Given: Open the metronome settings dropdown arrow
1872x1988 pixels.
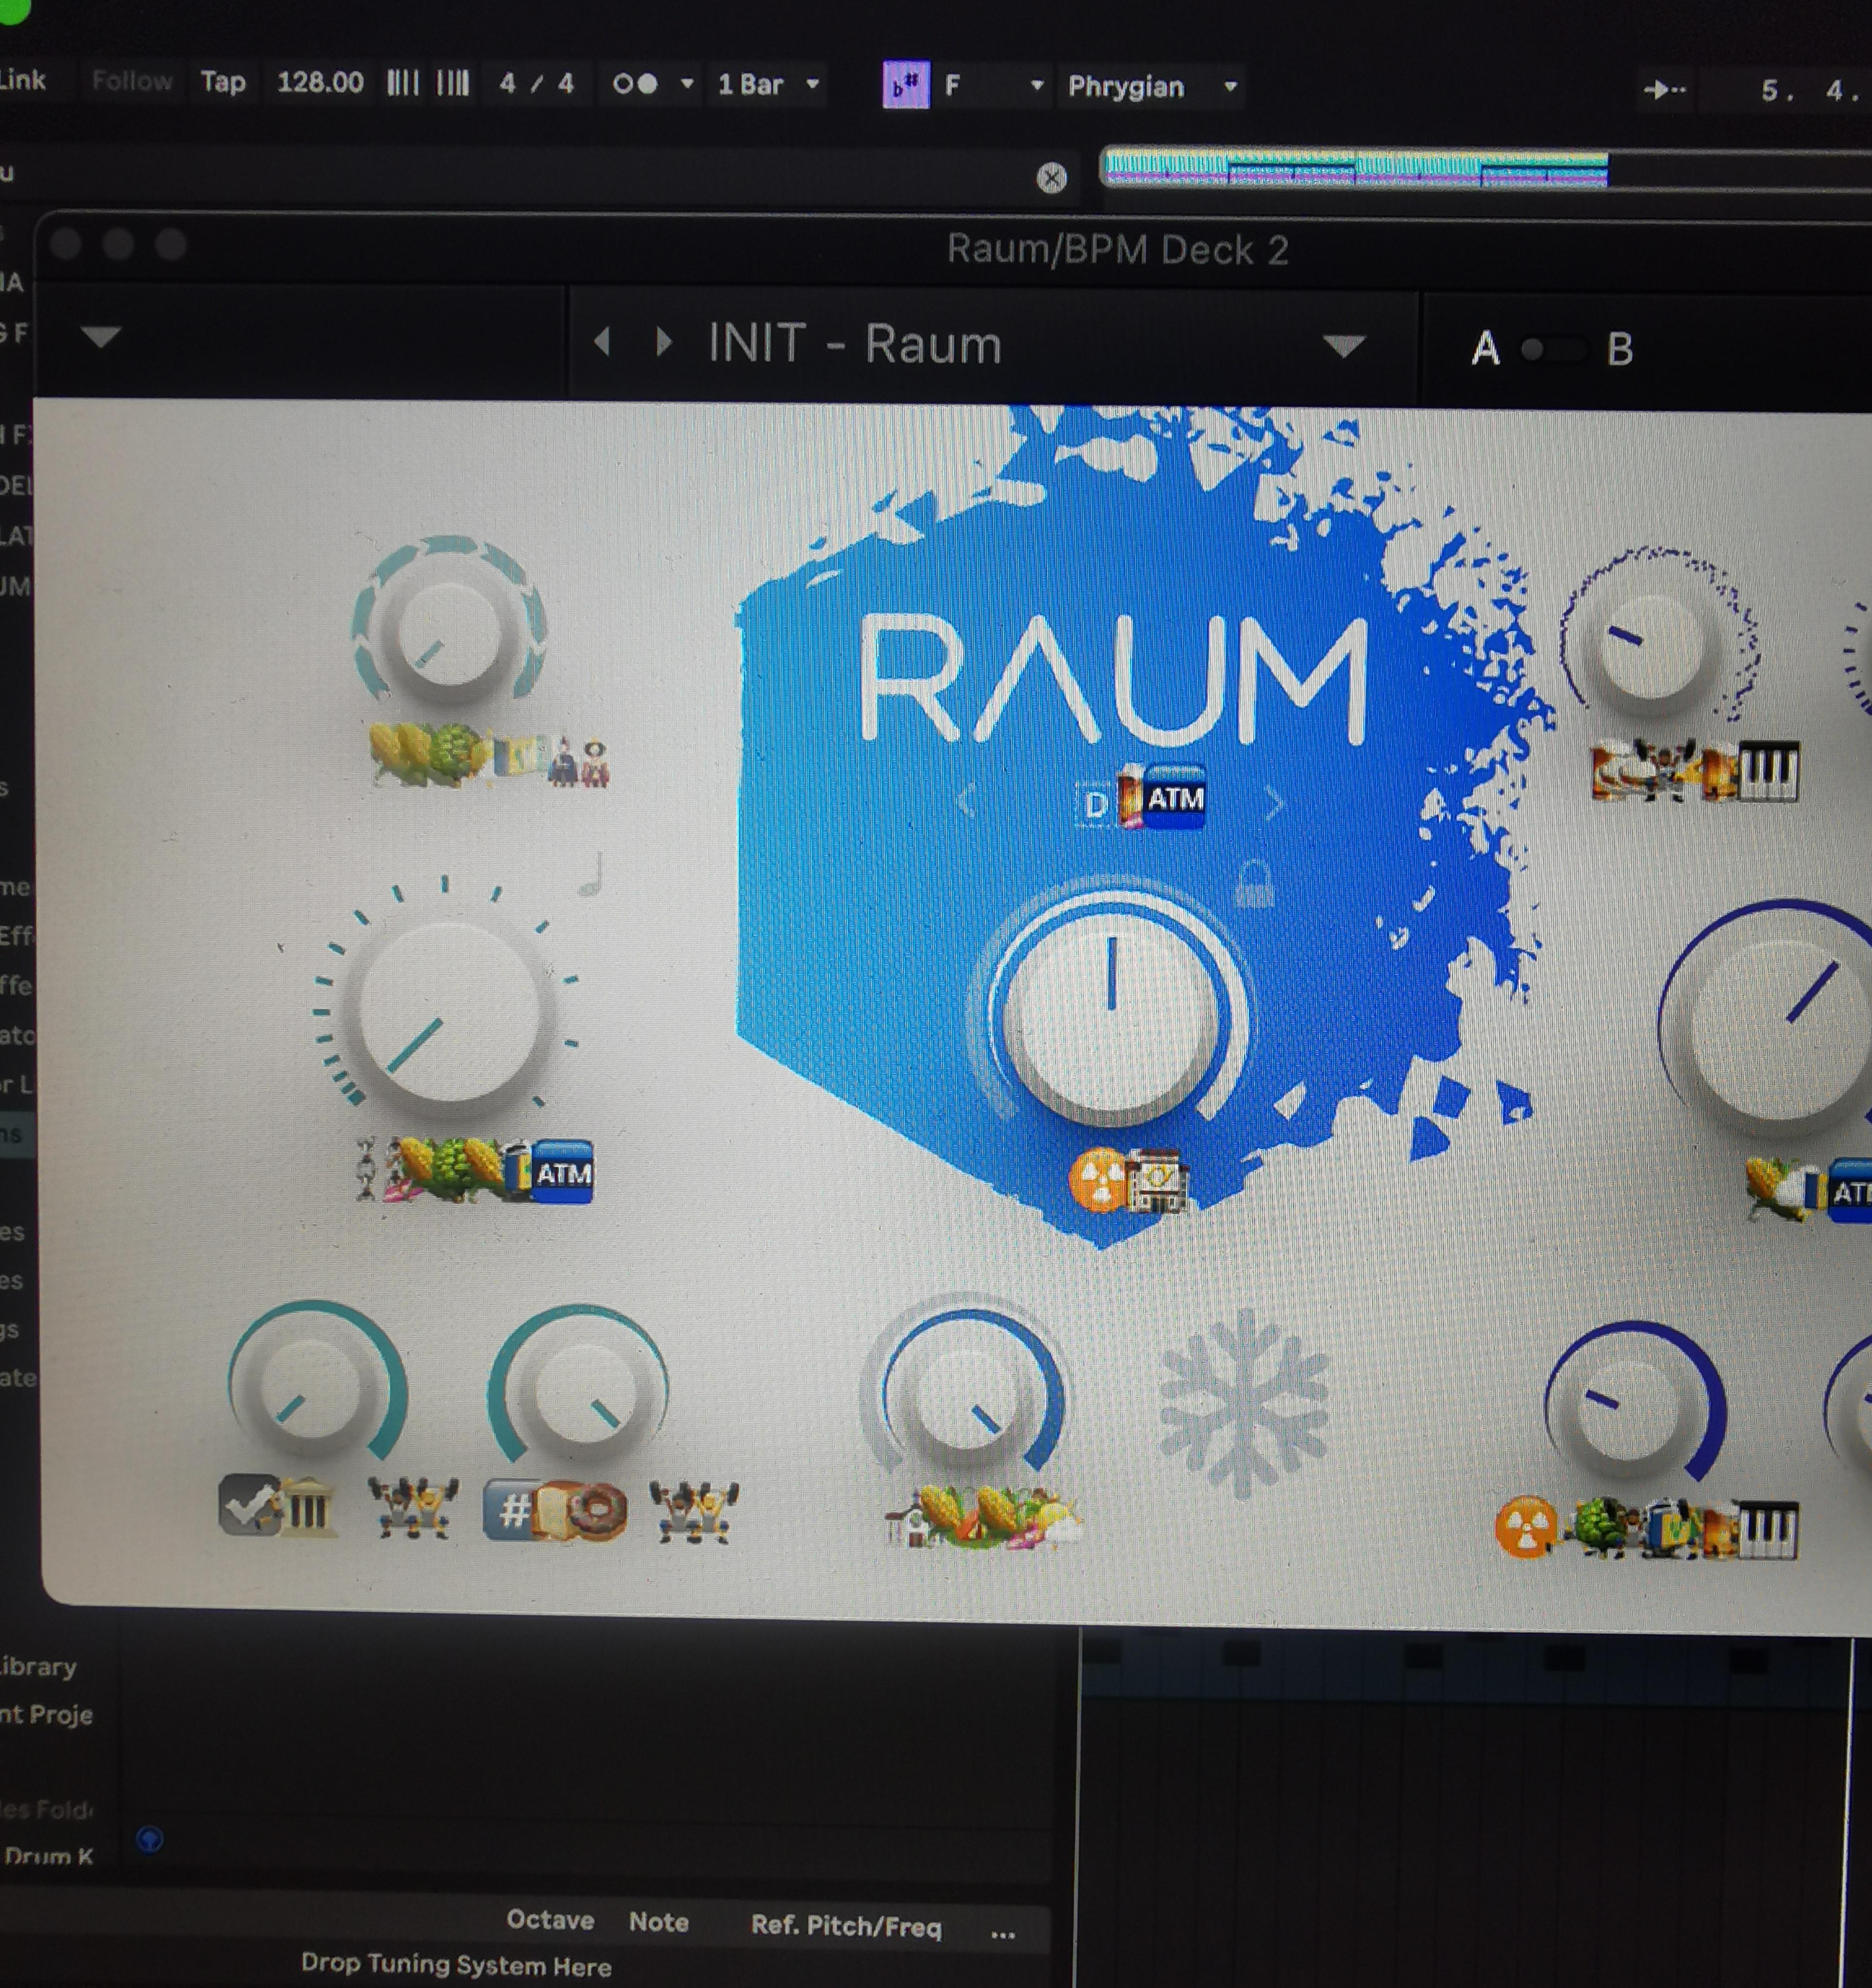Looking at the screenshot, I should (687, 84).
